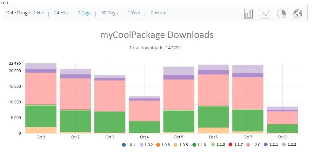Toggle version 1.2.1 purple legend entry
The width and height of the screenshot is (314, 161).
(272, 145)
